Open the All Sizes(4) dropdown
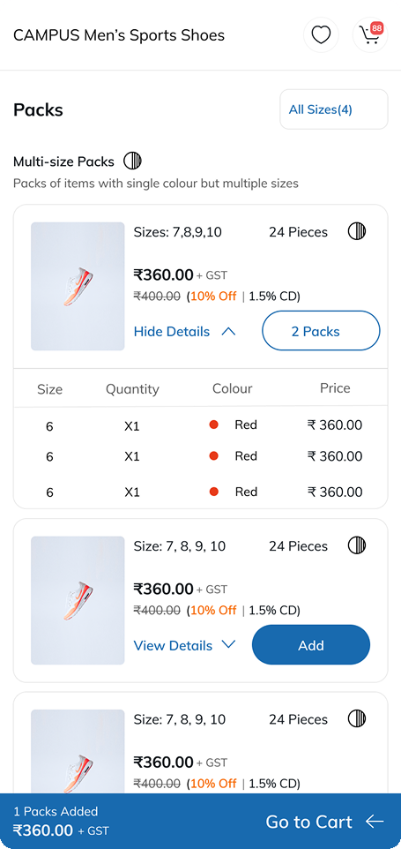This screenshot has height=849, width=401. tap(334, 109)
